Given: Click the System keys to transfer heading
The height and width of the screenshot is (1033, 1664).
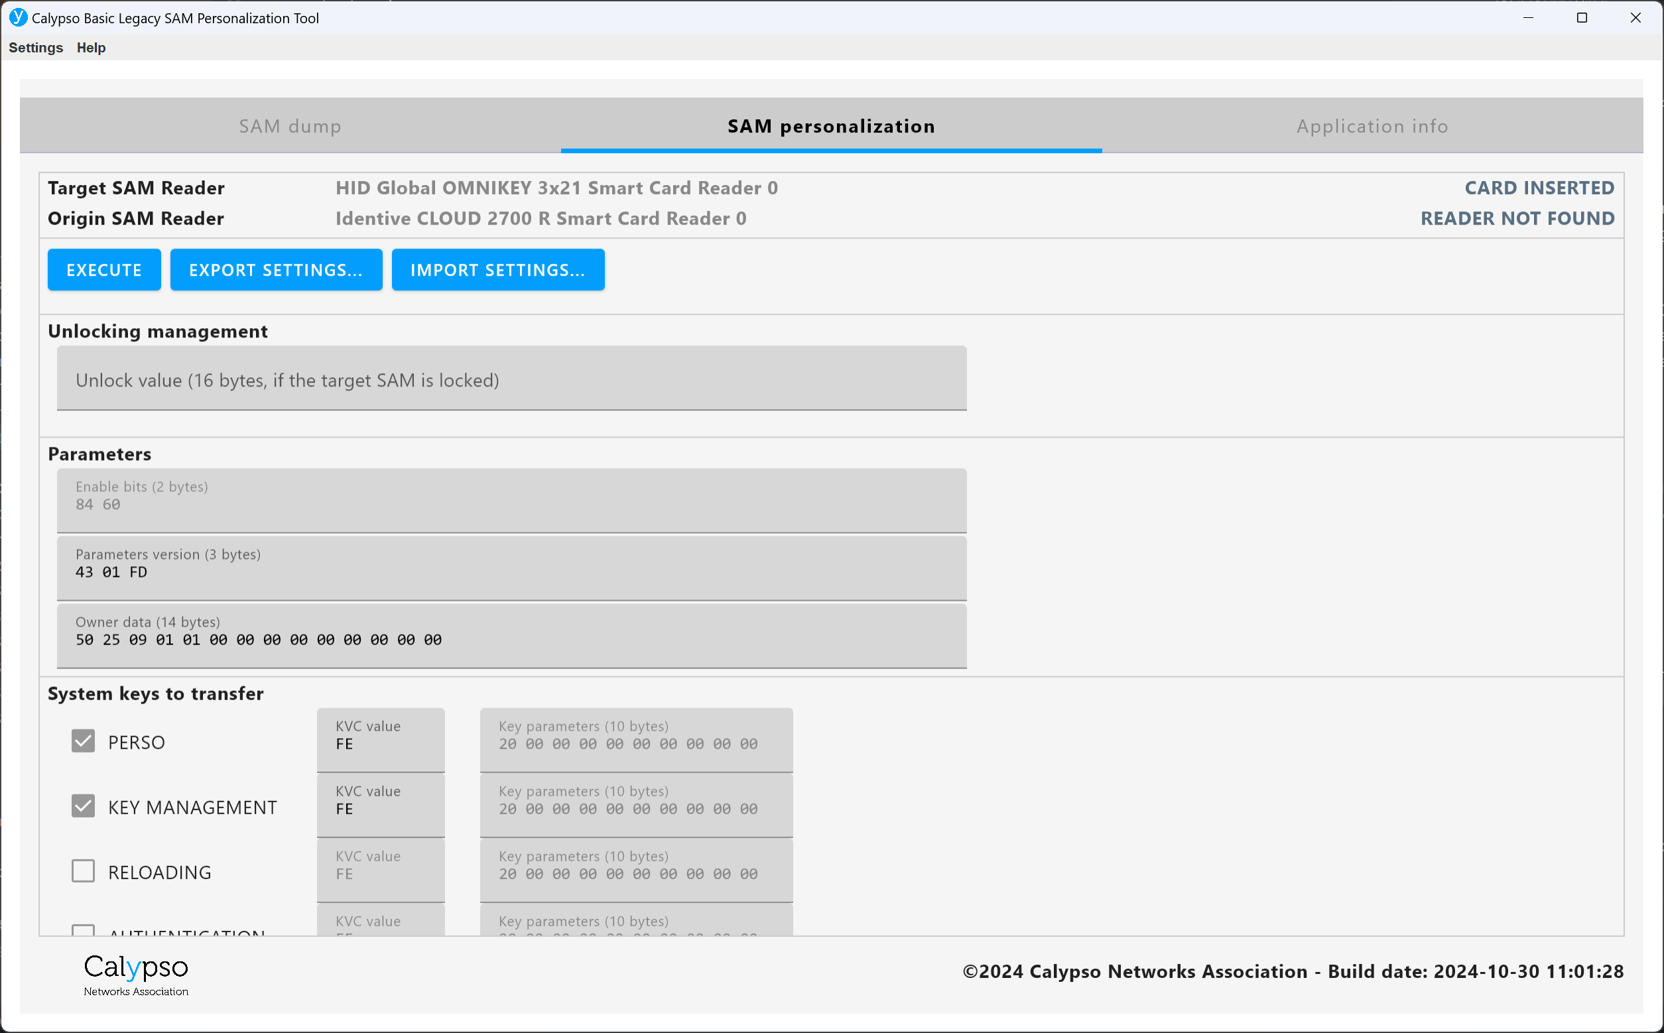Looking at the screenshot, I should point(156,694).
